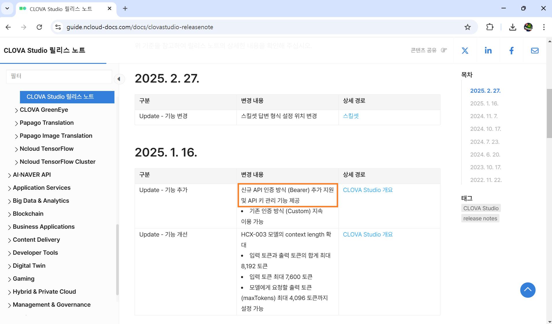Jump to 2023. 10. 17. in table of contents
The image size is (552, 324).
tap(486, 167)
